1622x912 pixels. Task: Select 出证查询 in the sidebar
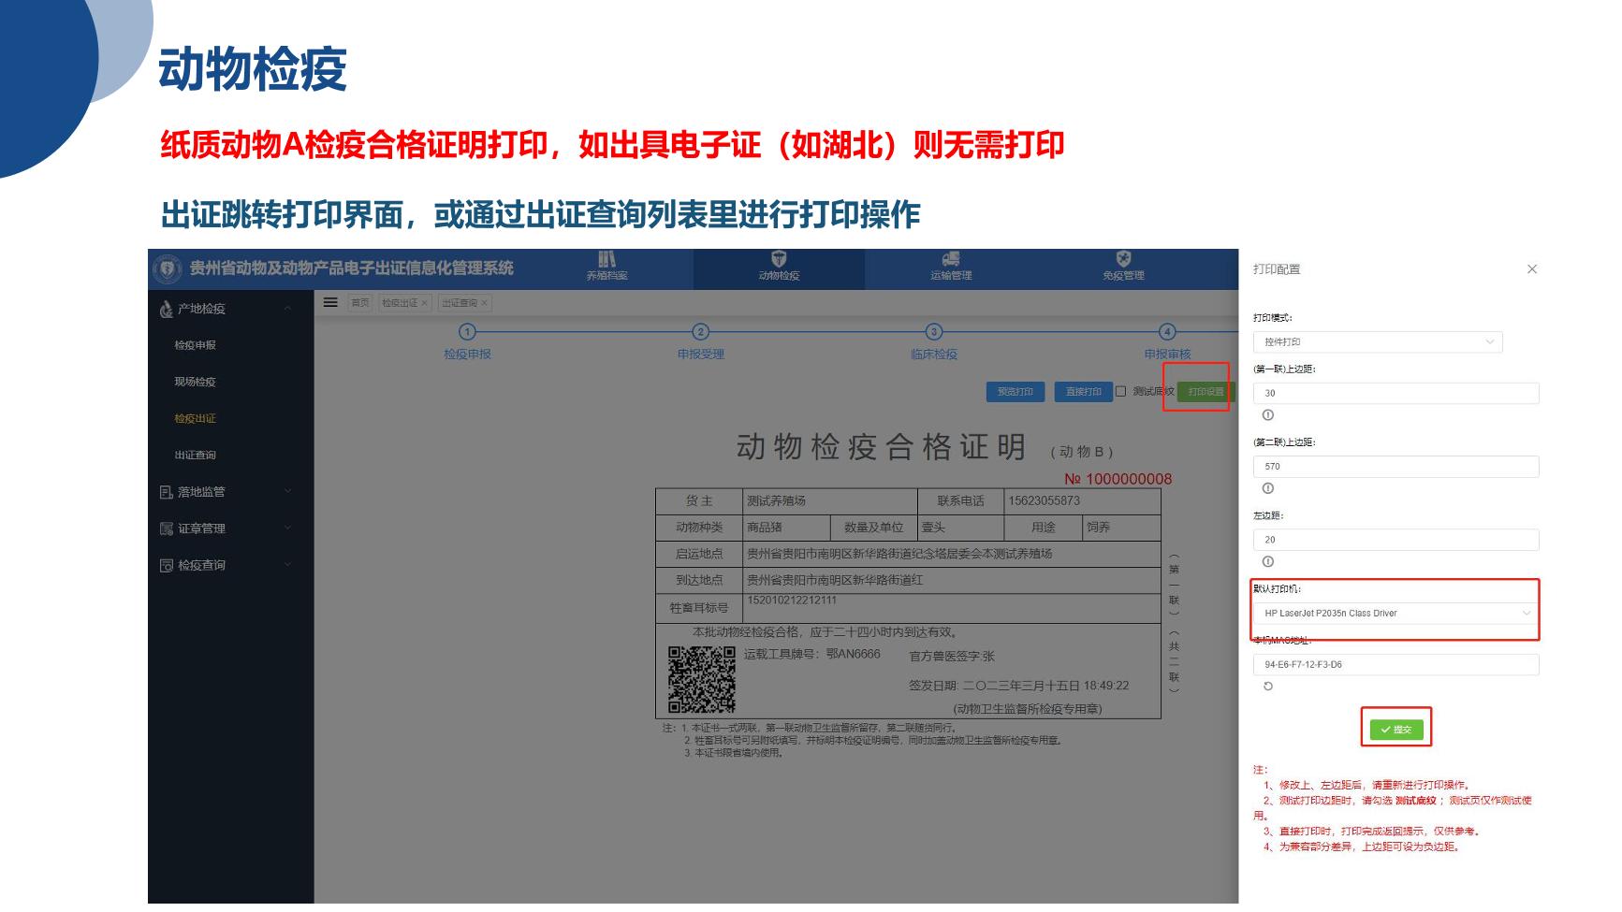coord(195,456)
